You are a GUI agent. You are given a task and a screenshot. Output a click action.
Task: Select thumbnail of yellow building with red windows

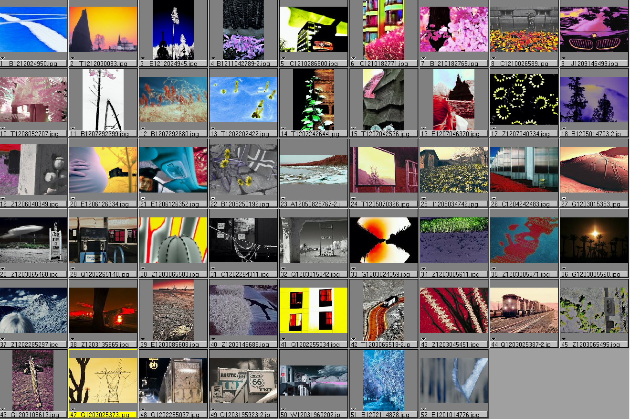point(314,310)
